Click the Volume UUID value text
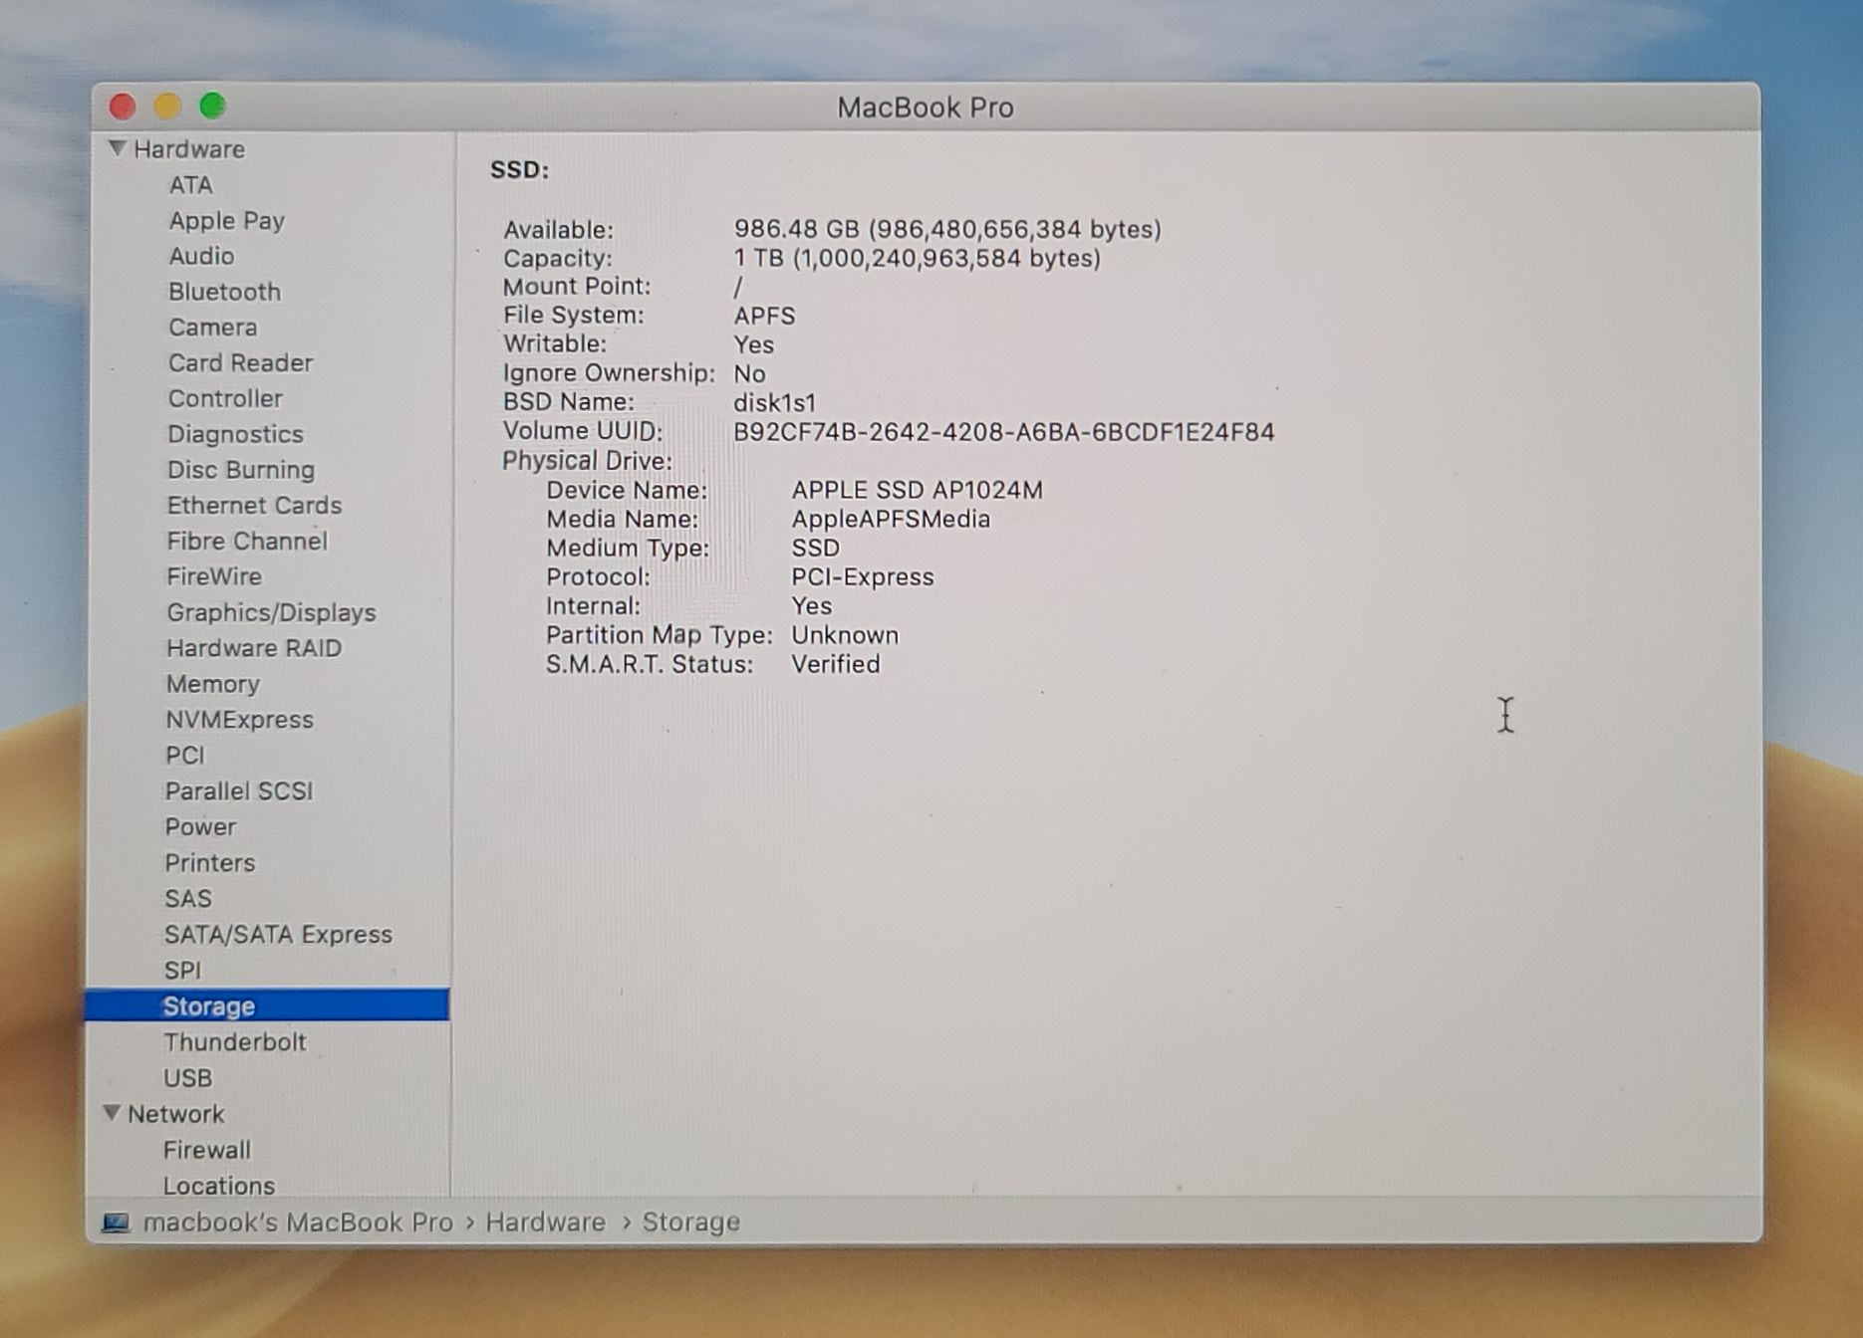Screen dimensions: 1863x1338 pos(1003,432)
